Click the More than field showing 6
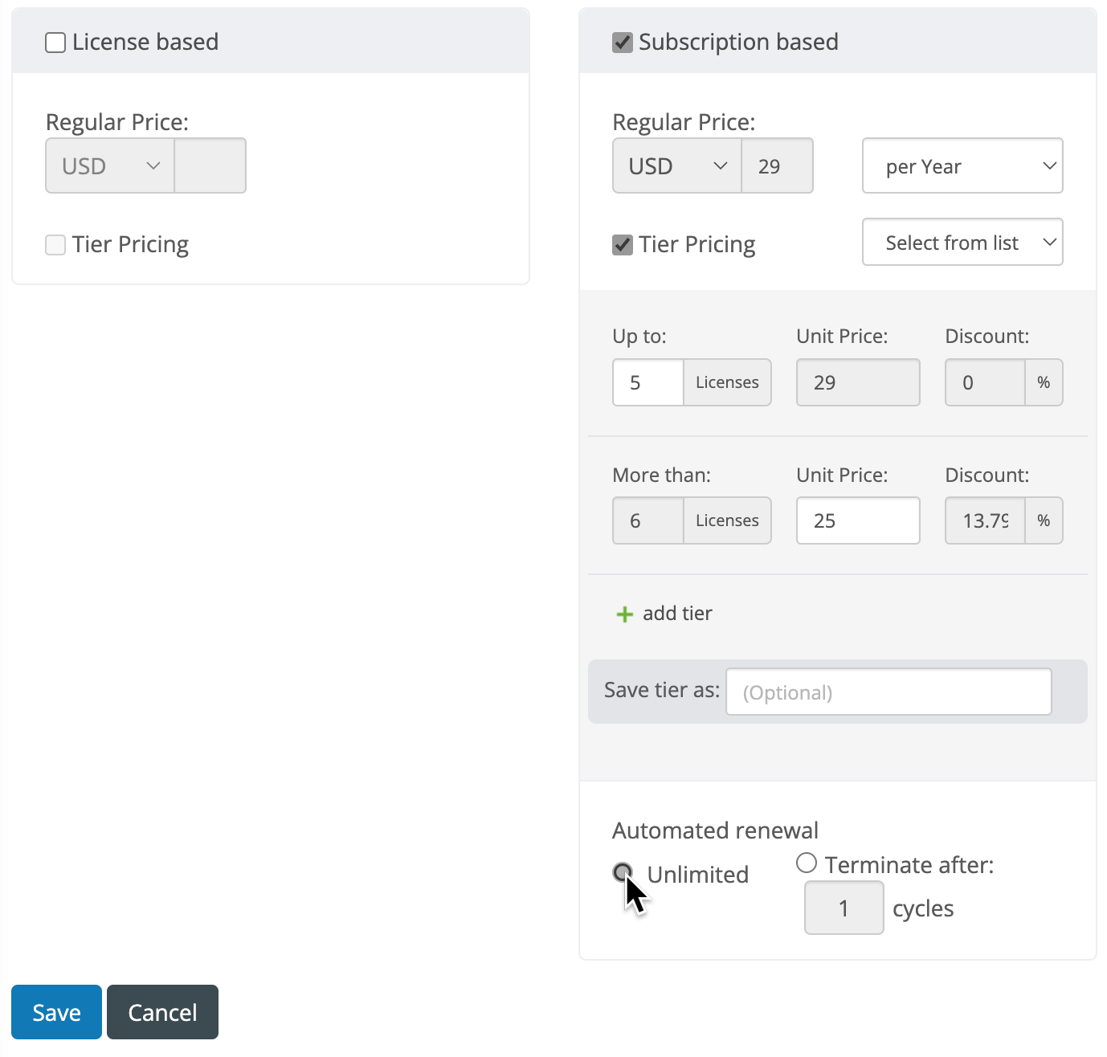 [648, 520]
